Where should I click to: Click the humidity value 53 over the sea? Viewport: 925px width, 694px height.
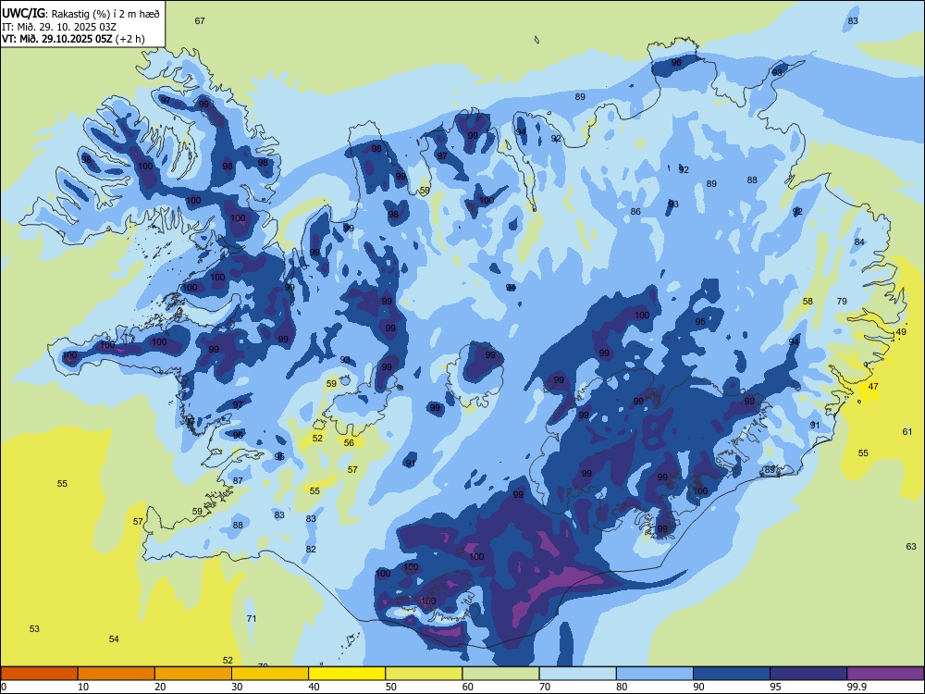(34, 628)
